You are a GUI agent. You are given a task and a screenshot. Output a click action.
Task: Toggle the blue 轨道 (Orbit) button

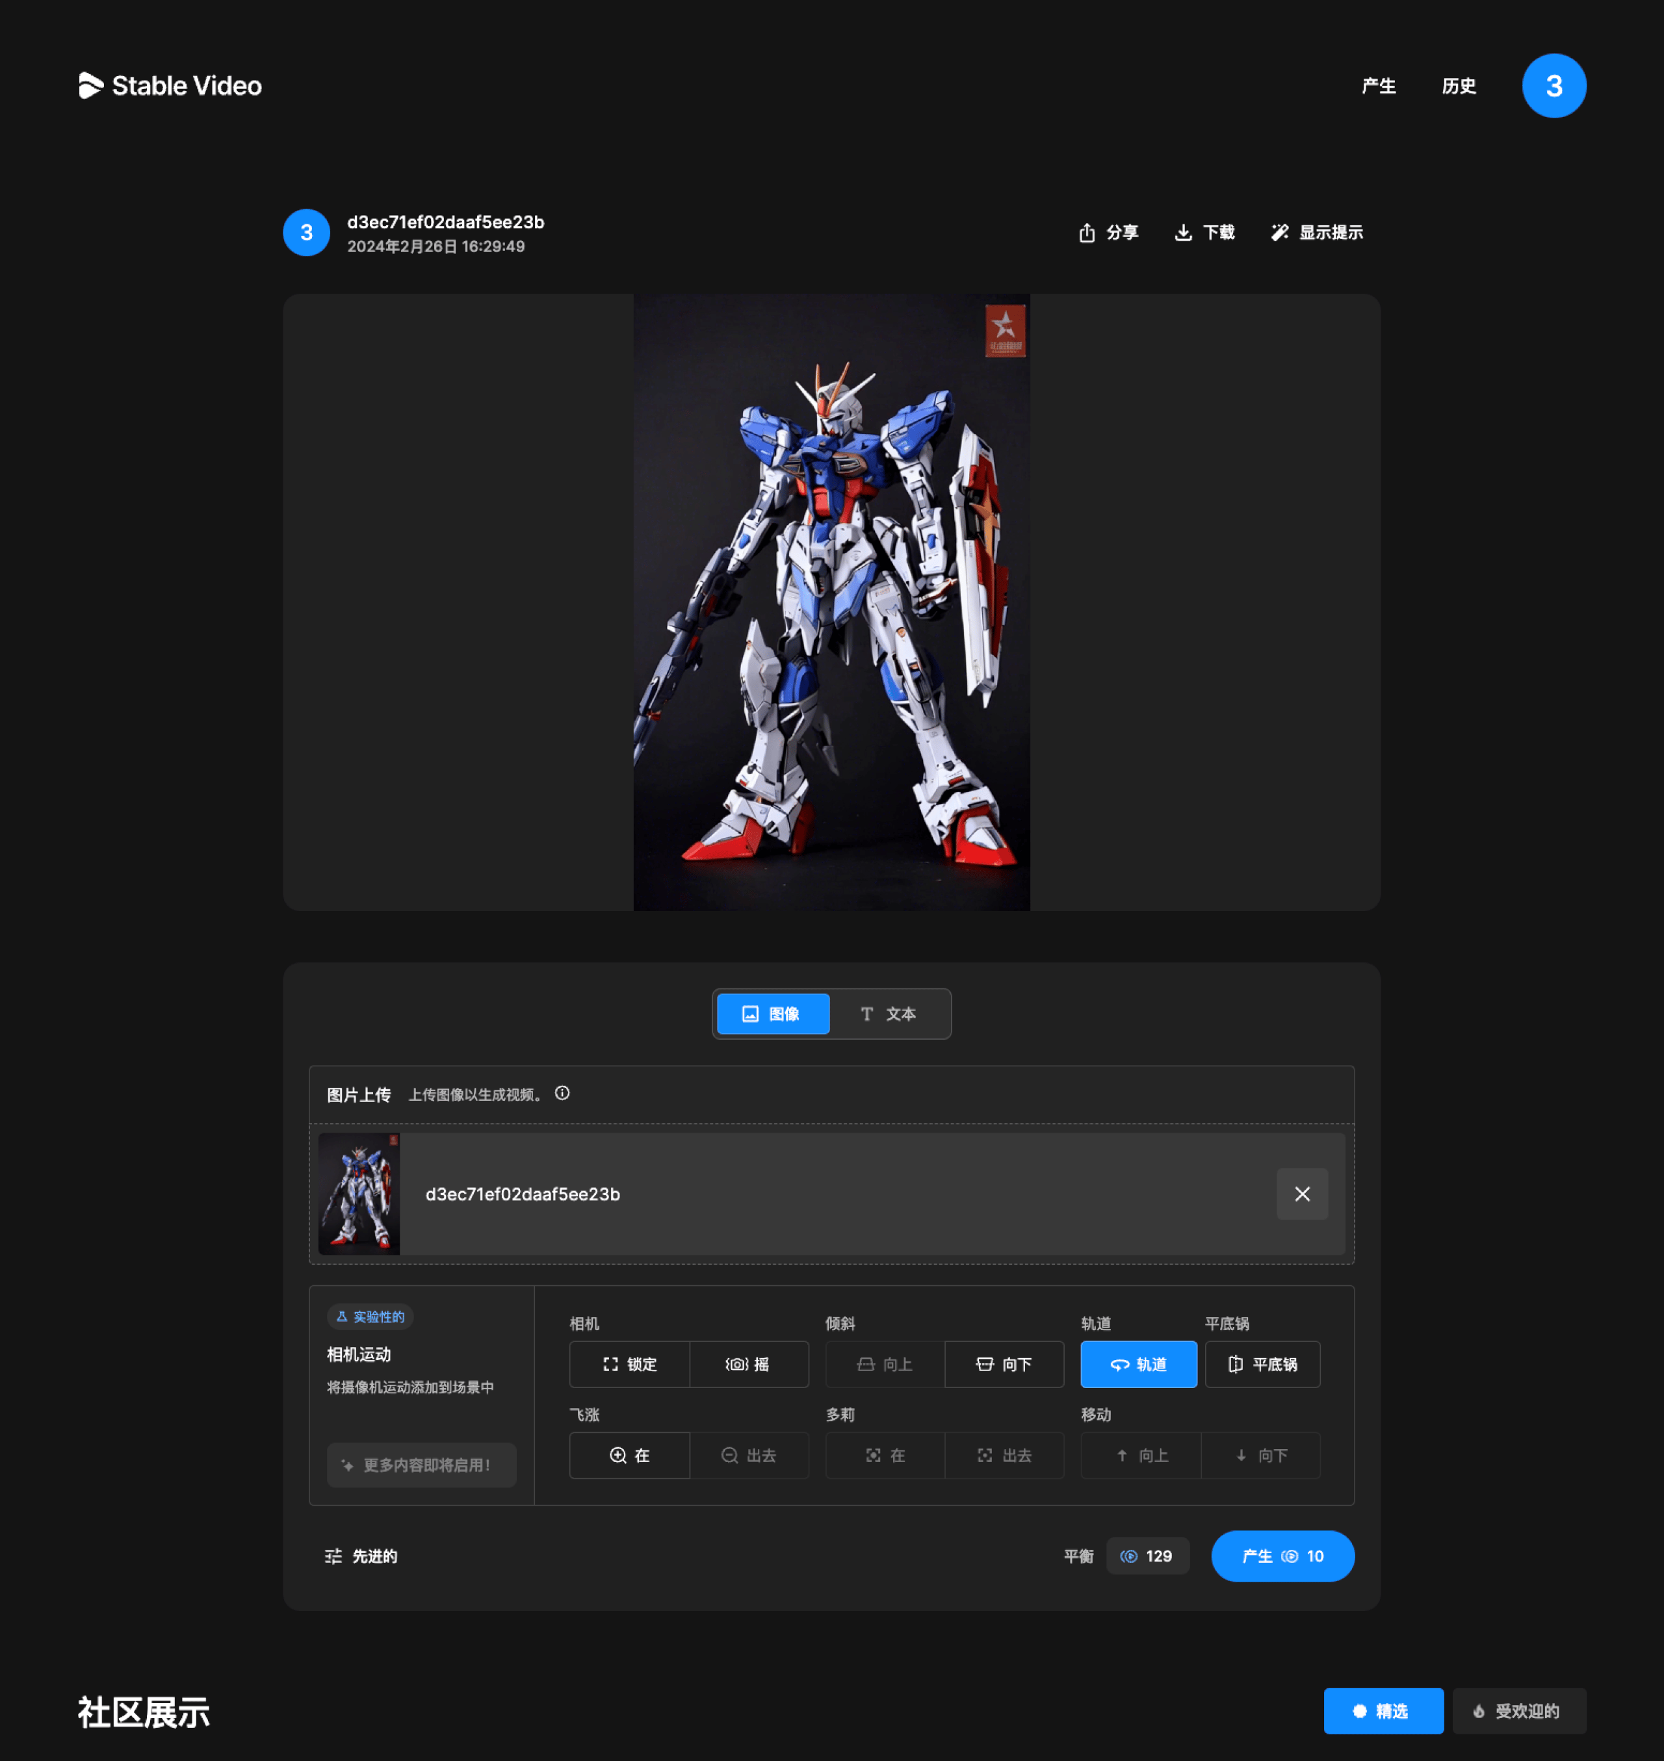pos(1138,1364)
